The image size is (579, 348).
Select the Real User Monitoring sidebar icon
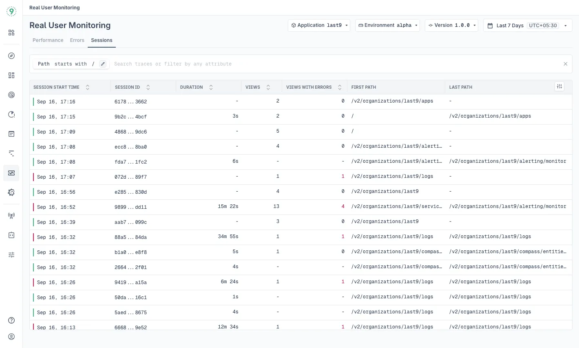click(x=11, y=173)
